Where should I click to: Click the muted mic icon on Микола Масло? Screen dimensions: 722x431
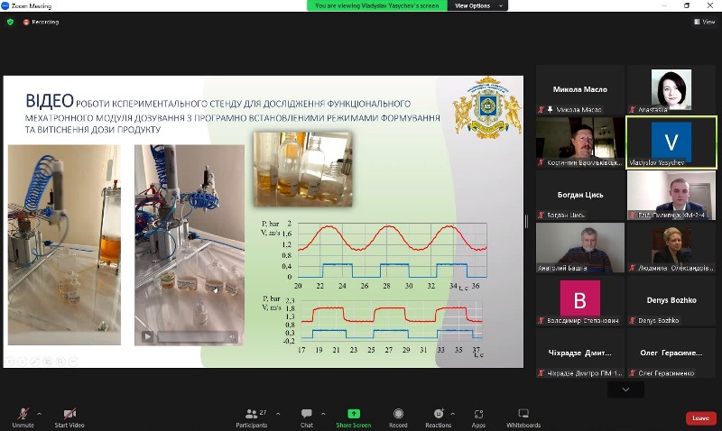[541, 109]
